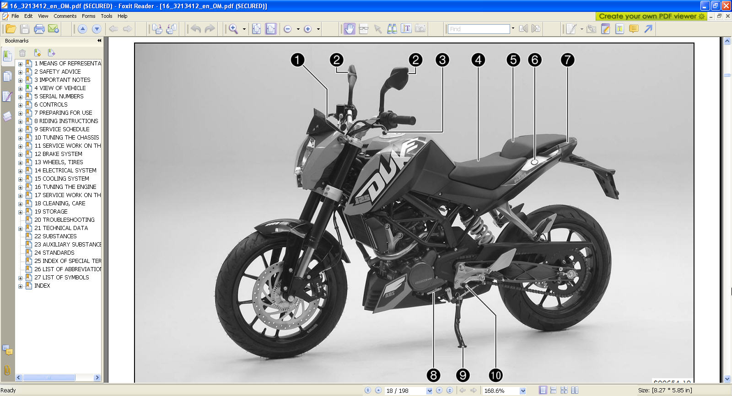Open the zoom percentage dropdown
Screen dimensions: 732x396
[x=522, y=391]
